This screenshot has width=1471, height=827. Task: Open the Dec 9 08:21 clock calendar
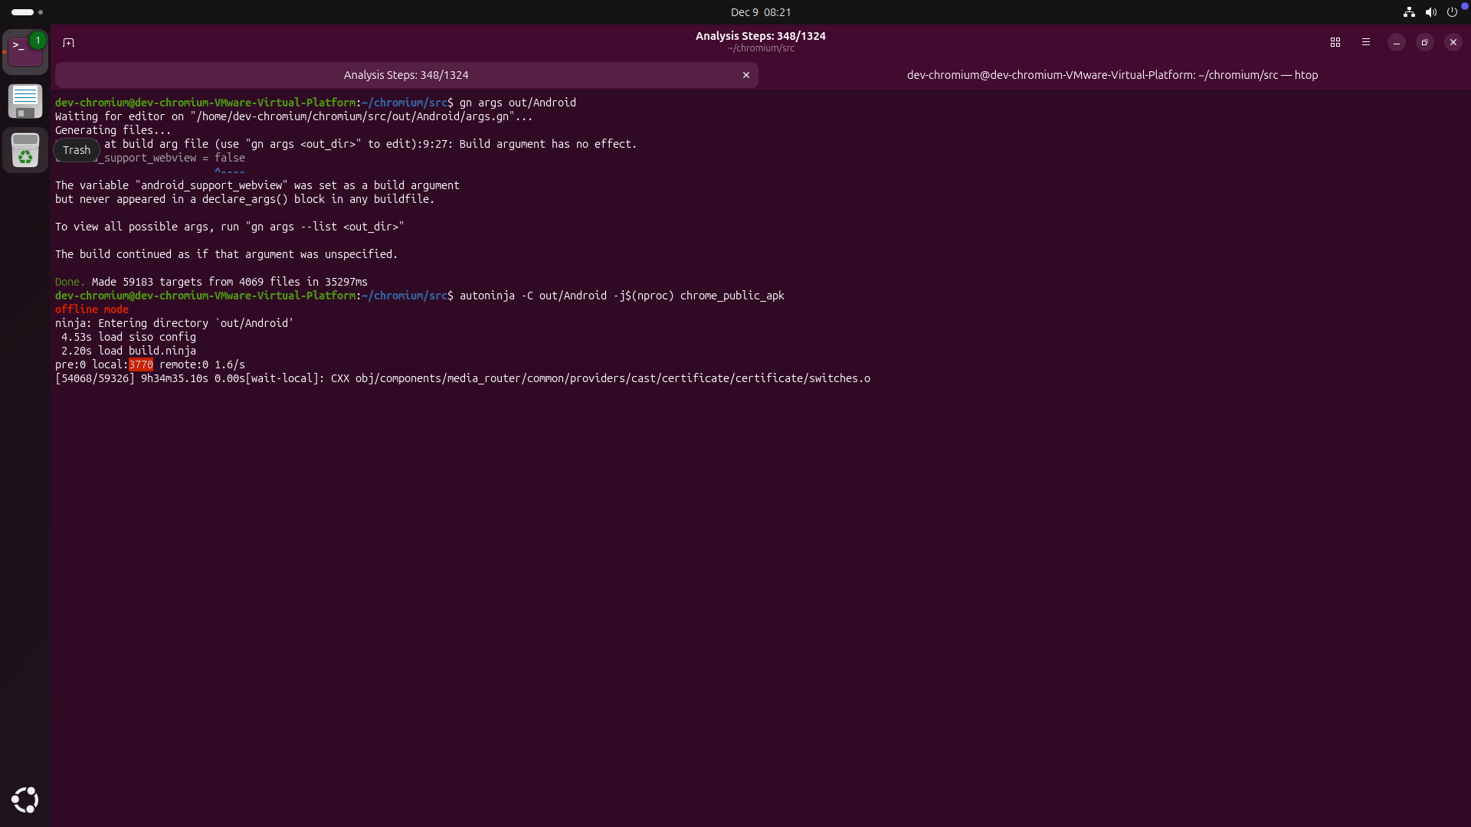coord(760,12)
